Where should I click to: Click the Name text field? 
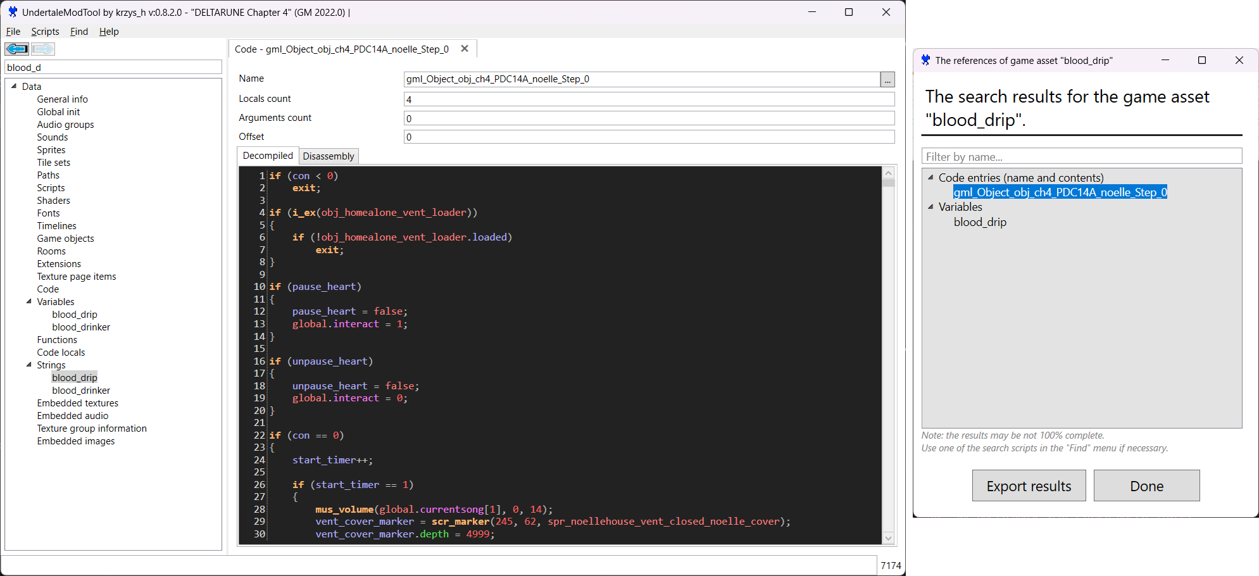(x=642, y=79)
